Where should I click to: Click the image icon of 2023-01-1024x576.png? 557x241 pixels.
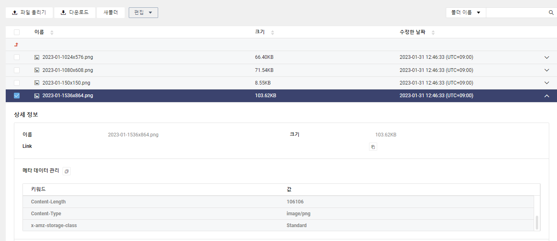coord(37,57)
